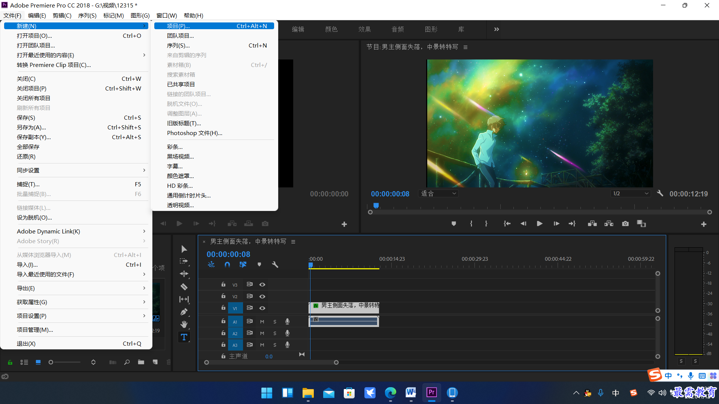Click Mark Out brace in program monitor
719x404 pixels.
point(486,224)
